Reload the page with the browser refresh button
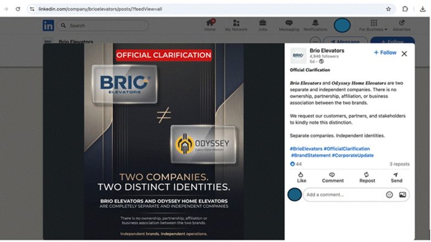The width and height of the screenshot is (431, 242). 18,9
